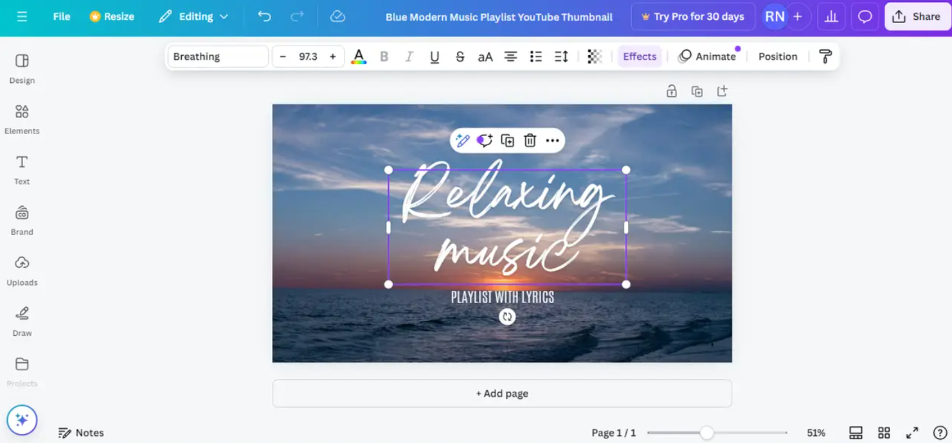Add a new page icon above canvas

tap(723, 91)
